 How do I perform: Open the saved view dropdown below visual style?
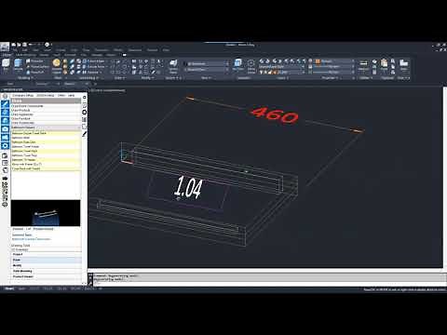pos(207,70)
